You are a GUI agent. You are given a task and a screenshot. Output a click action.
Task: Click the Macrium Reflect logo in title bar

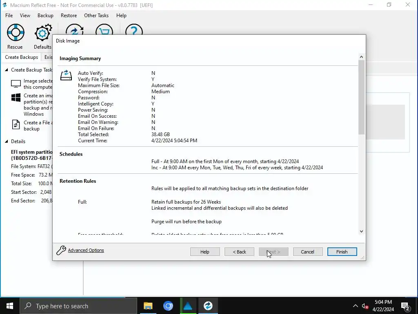4,5
